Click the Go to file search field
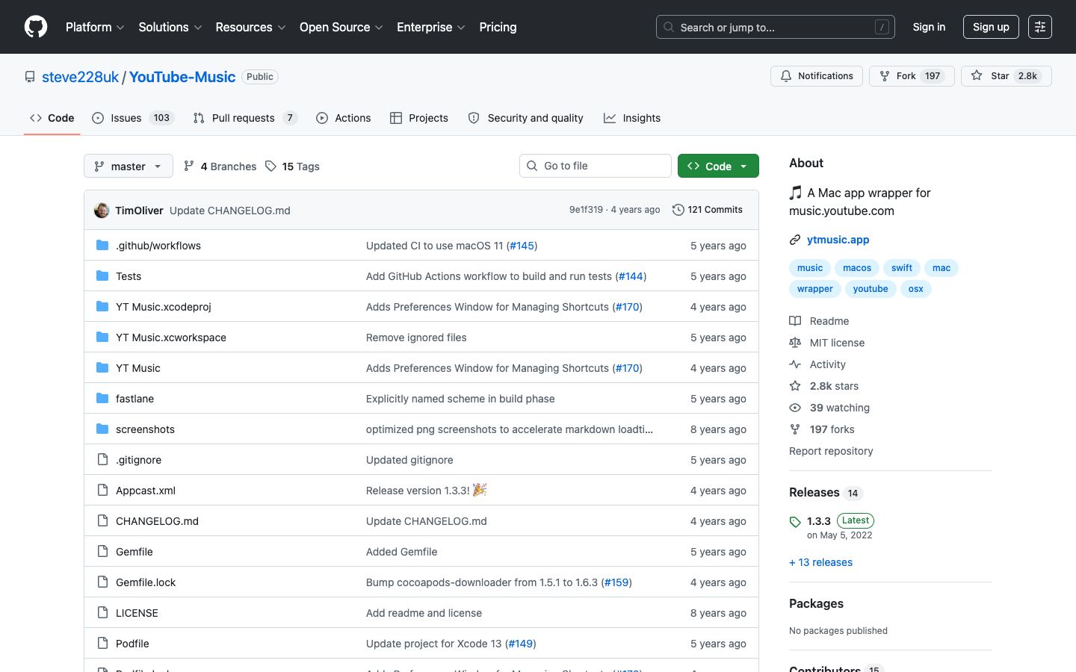The width and height of the screenshot is (1076, 672). tap(596, 166)
